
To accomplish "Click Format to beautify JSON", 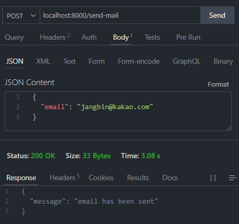I will (218, 85).
